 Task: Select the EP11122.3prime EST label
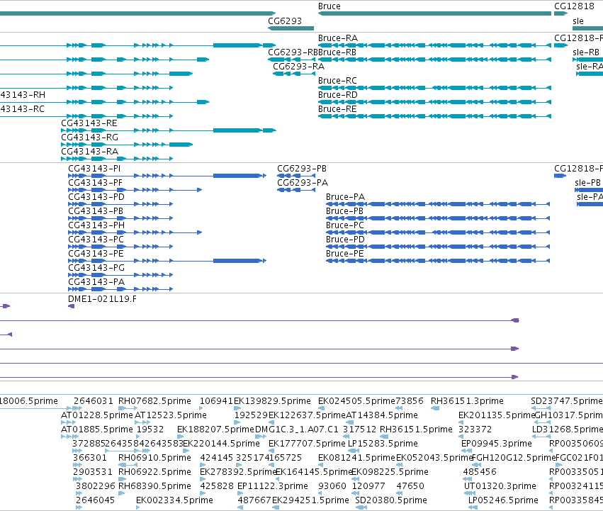click(273, 486)
